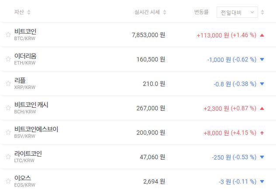The width and height of the screenshot is (276, 191).
Task: Click the red up arrow on the BSV row
Action: pos(262,133)
